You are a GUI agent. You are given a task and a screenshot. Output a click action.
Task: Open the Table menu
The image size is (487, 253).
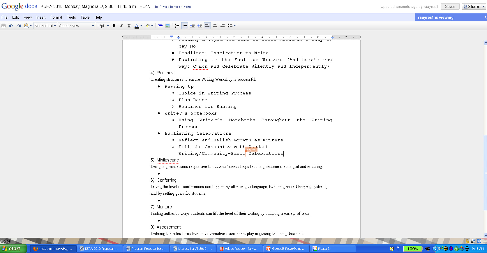tap(85, 17)
